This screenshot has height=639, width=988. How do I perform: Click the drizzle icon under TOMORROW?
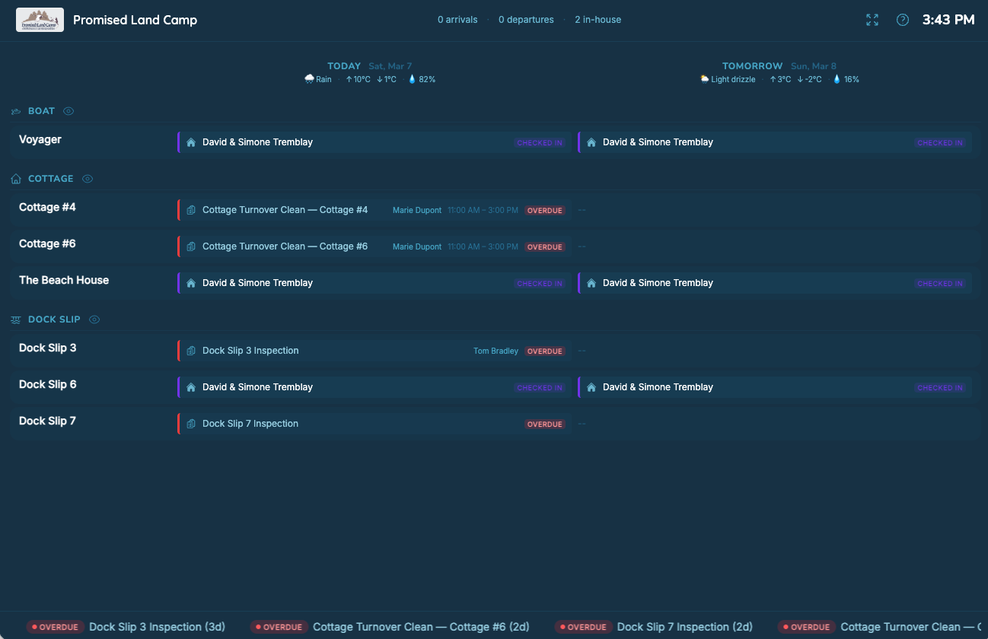704,78
